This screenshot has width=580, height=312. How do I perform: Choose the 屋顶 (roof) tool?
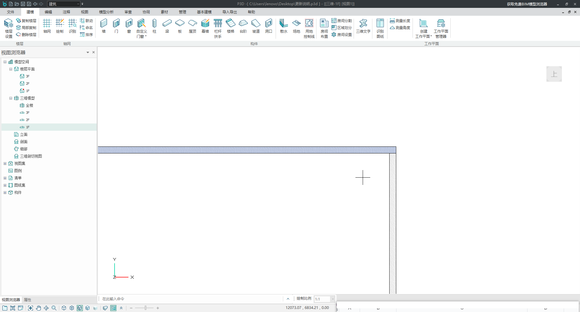(x=193, y=26)
